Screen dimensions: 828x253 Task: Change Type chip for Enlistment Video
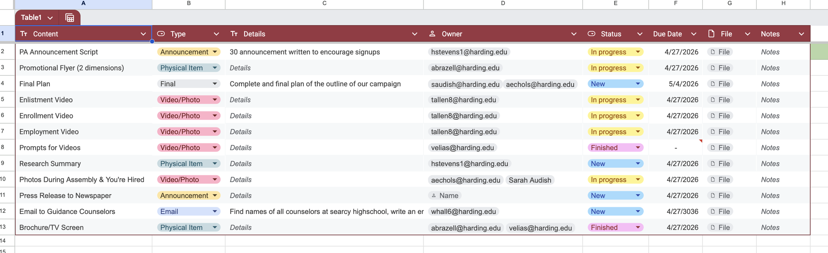(189, 100)
